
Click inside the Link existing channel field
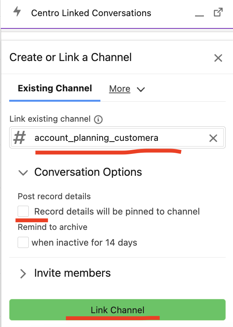(117, 137)
